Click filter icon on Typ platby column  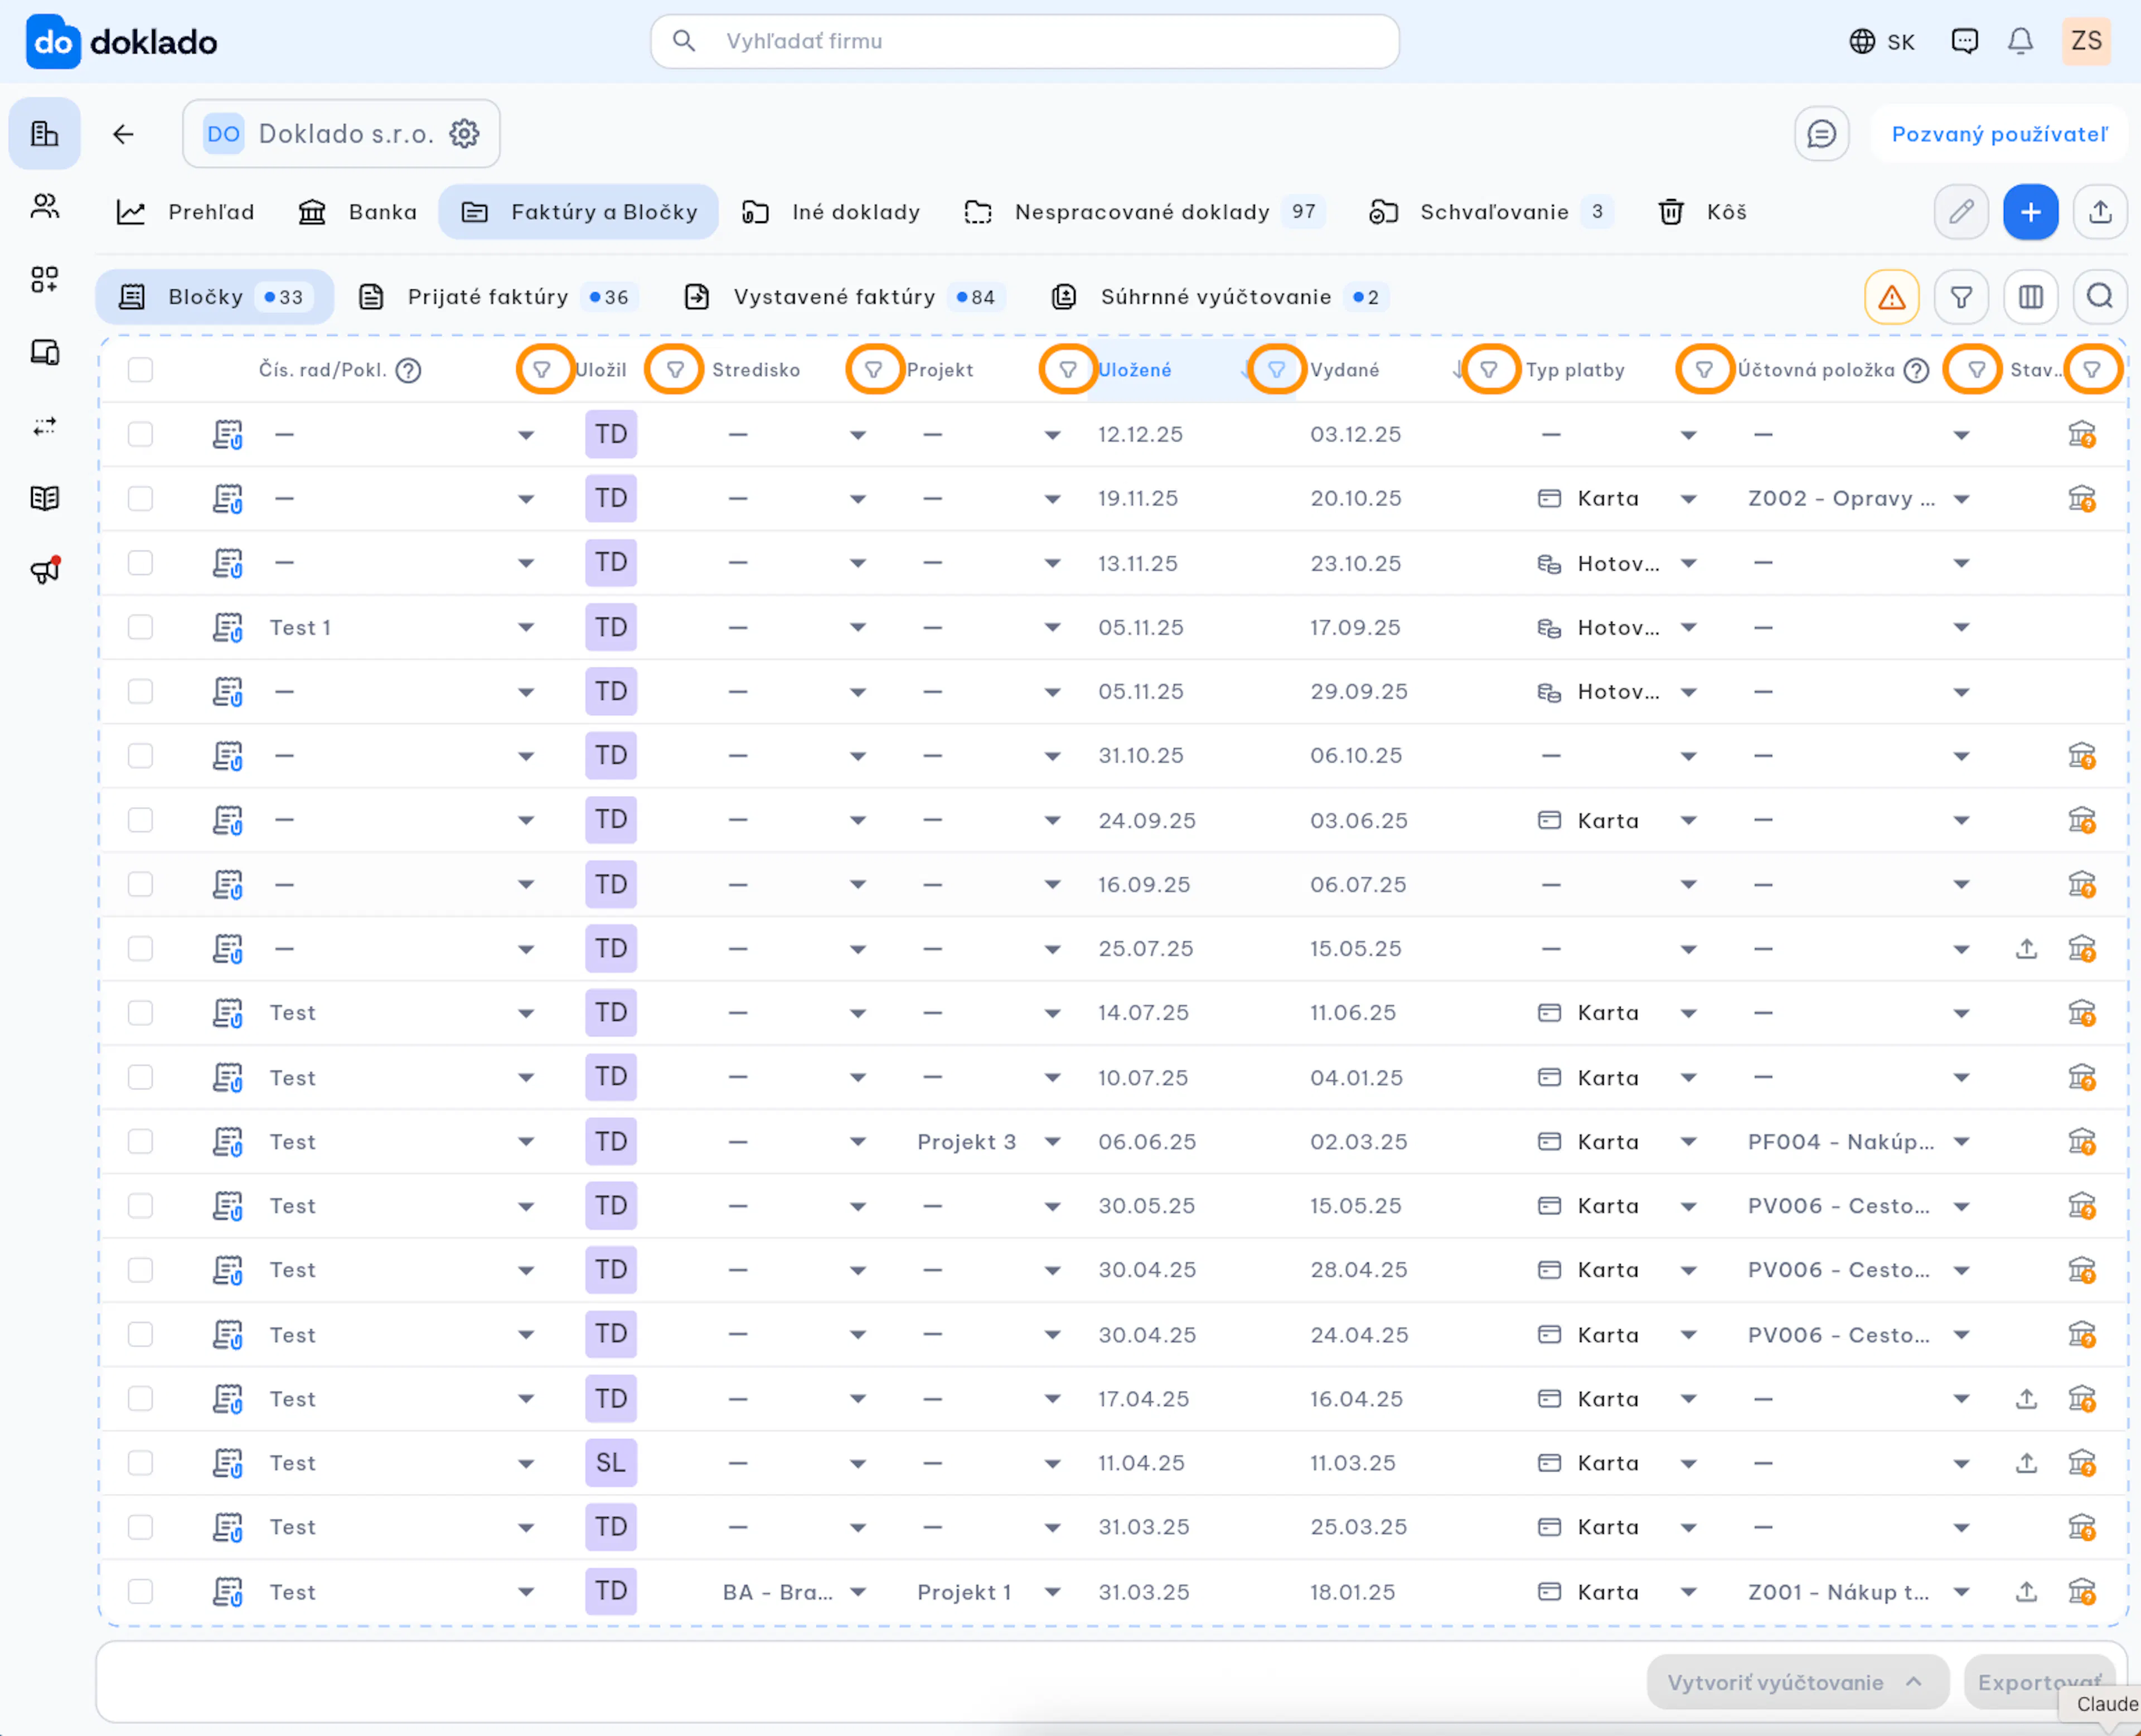pyautogui.click(x=1704, y=370)
